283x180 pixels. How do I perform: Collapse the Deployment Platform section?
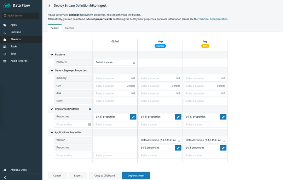52,109
